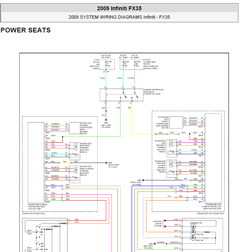Click the passenger side blower motor box
Image resolution: width=240 pixels, height=252 pixels.
coord(176,122)
